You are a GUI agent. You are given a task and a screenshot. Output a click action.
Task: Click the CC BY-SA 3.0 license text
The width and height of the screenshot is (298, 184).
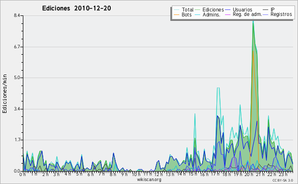pyautogui.click(x=283, y=180)
